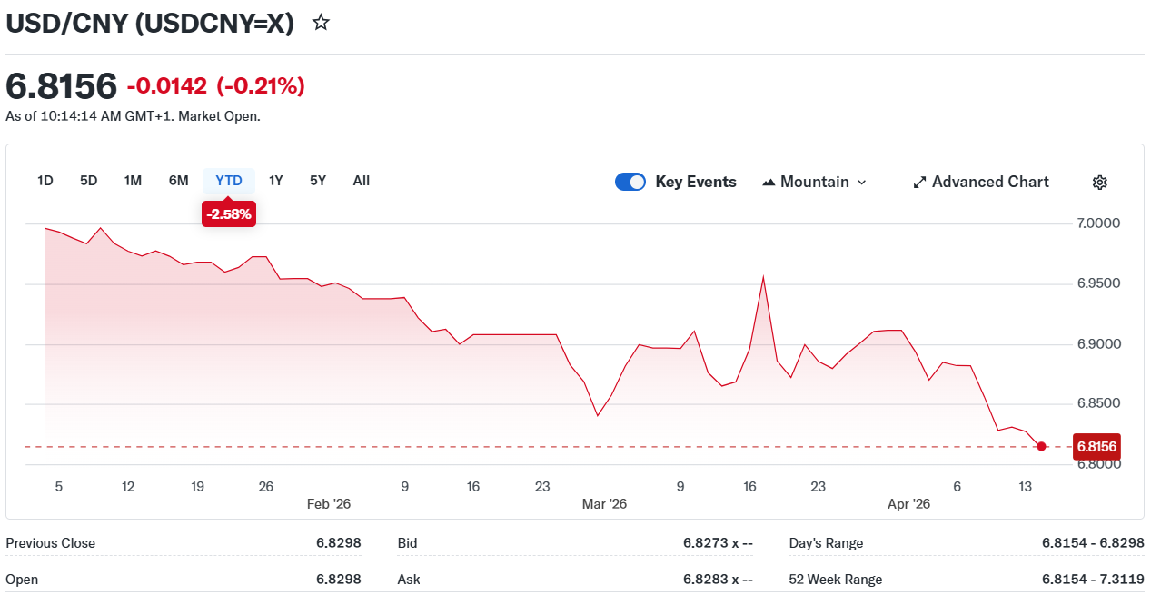
Task: Switch chart to 1M range
Action: [133, 181]
